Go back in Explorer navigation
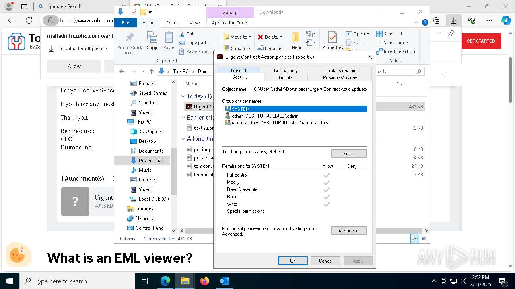 point(122,71)
